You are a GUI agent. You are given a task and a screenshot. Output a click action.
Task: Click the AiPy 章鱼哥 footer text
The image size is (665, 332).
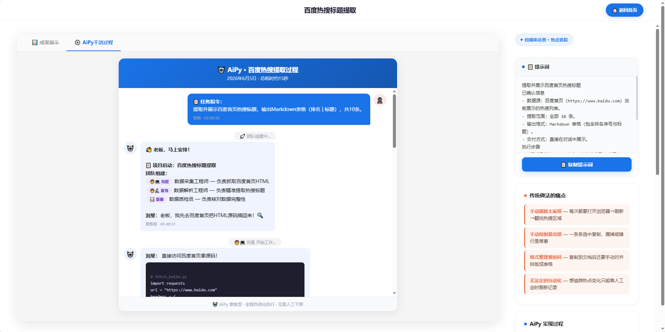pos(258,305)
